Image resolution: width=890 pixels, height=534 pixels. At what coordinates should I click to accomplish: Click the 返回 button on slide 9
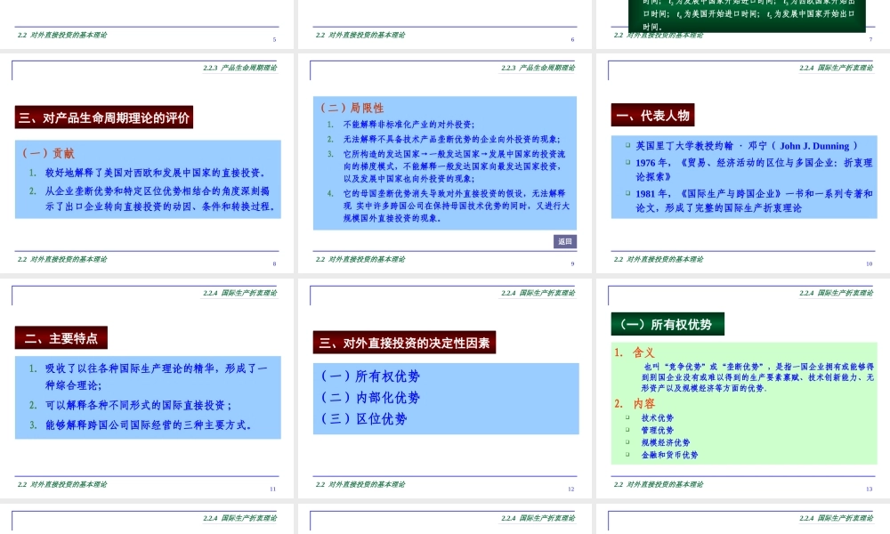coord(565,242)
